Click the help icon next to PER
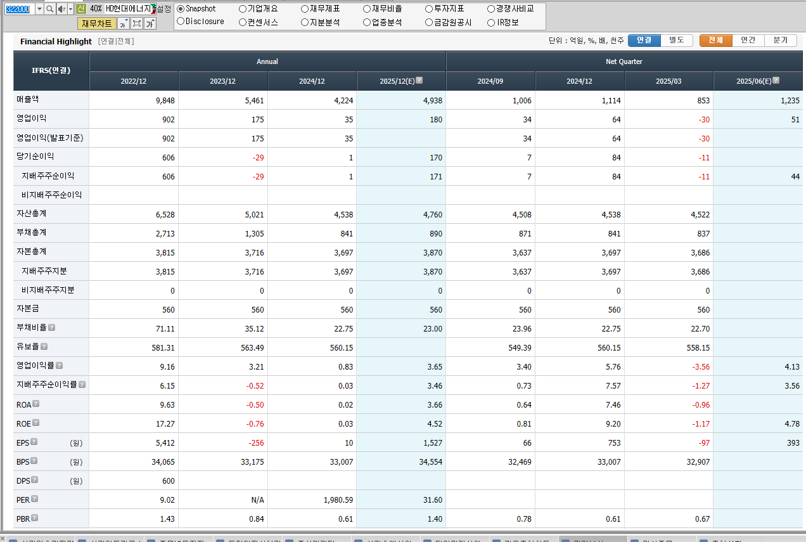Image resolution: width=806 pixels, height=542 pixels. pyautogui.click(x=34, y=499)
